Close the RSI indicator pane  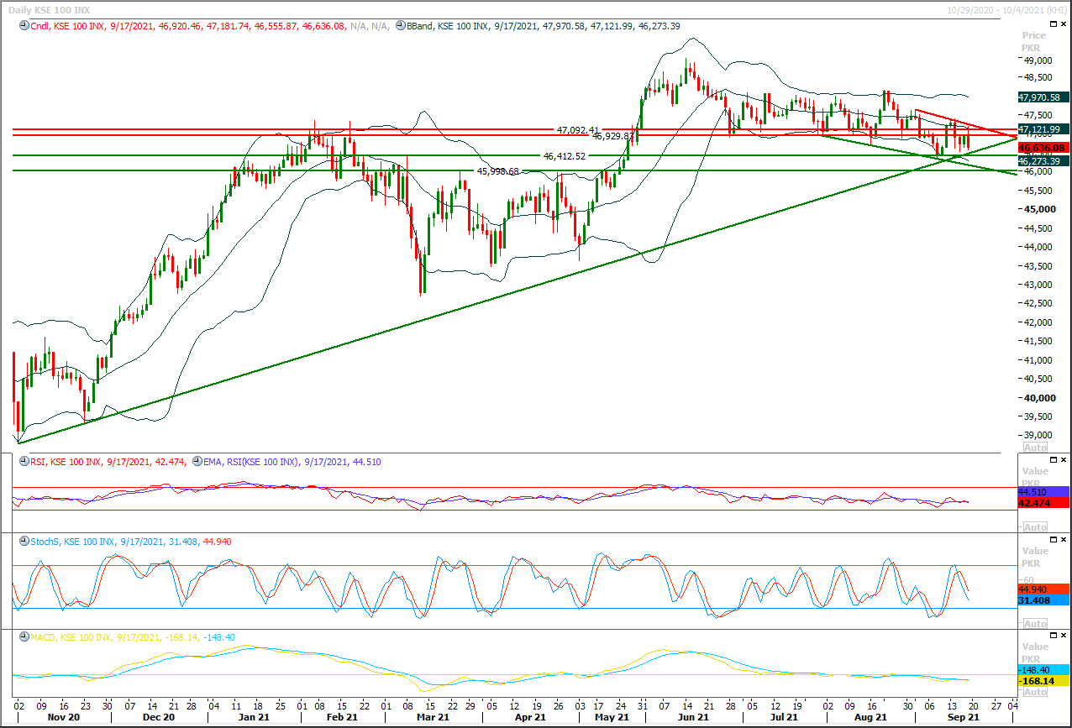pos(1063,460)
